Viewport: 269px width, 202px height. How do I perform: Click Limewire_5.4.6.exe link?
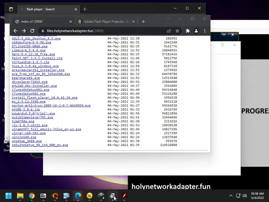[x=29, y=50]
